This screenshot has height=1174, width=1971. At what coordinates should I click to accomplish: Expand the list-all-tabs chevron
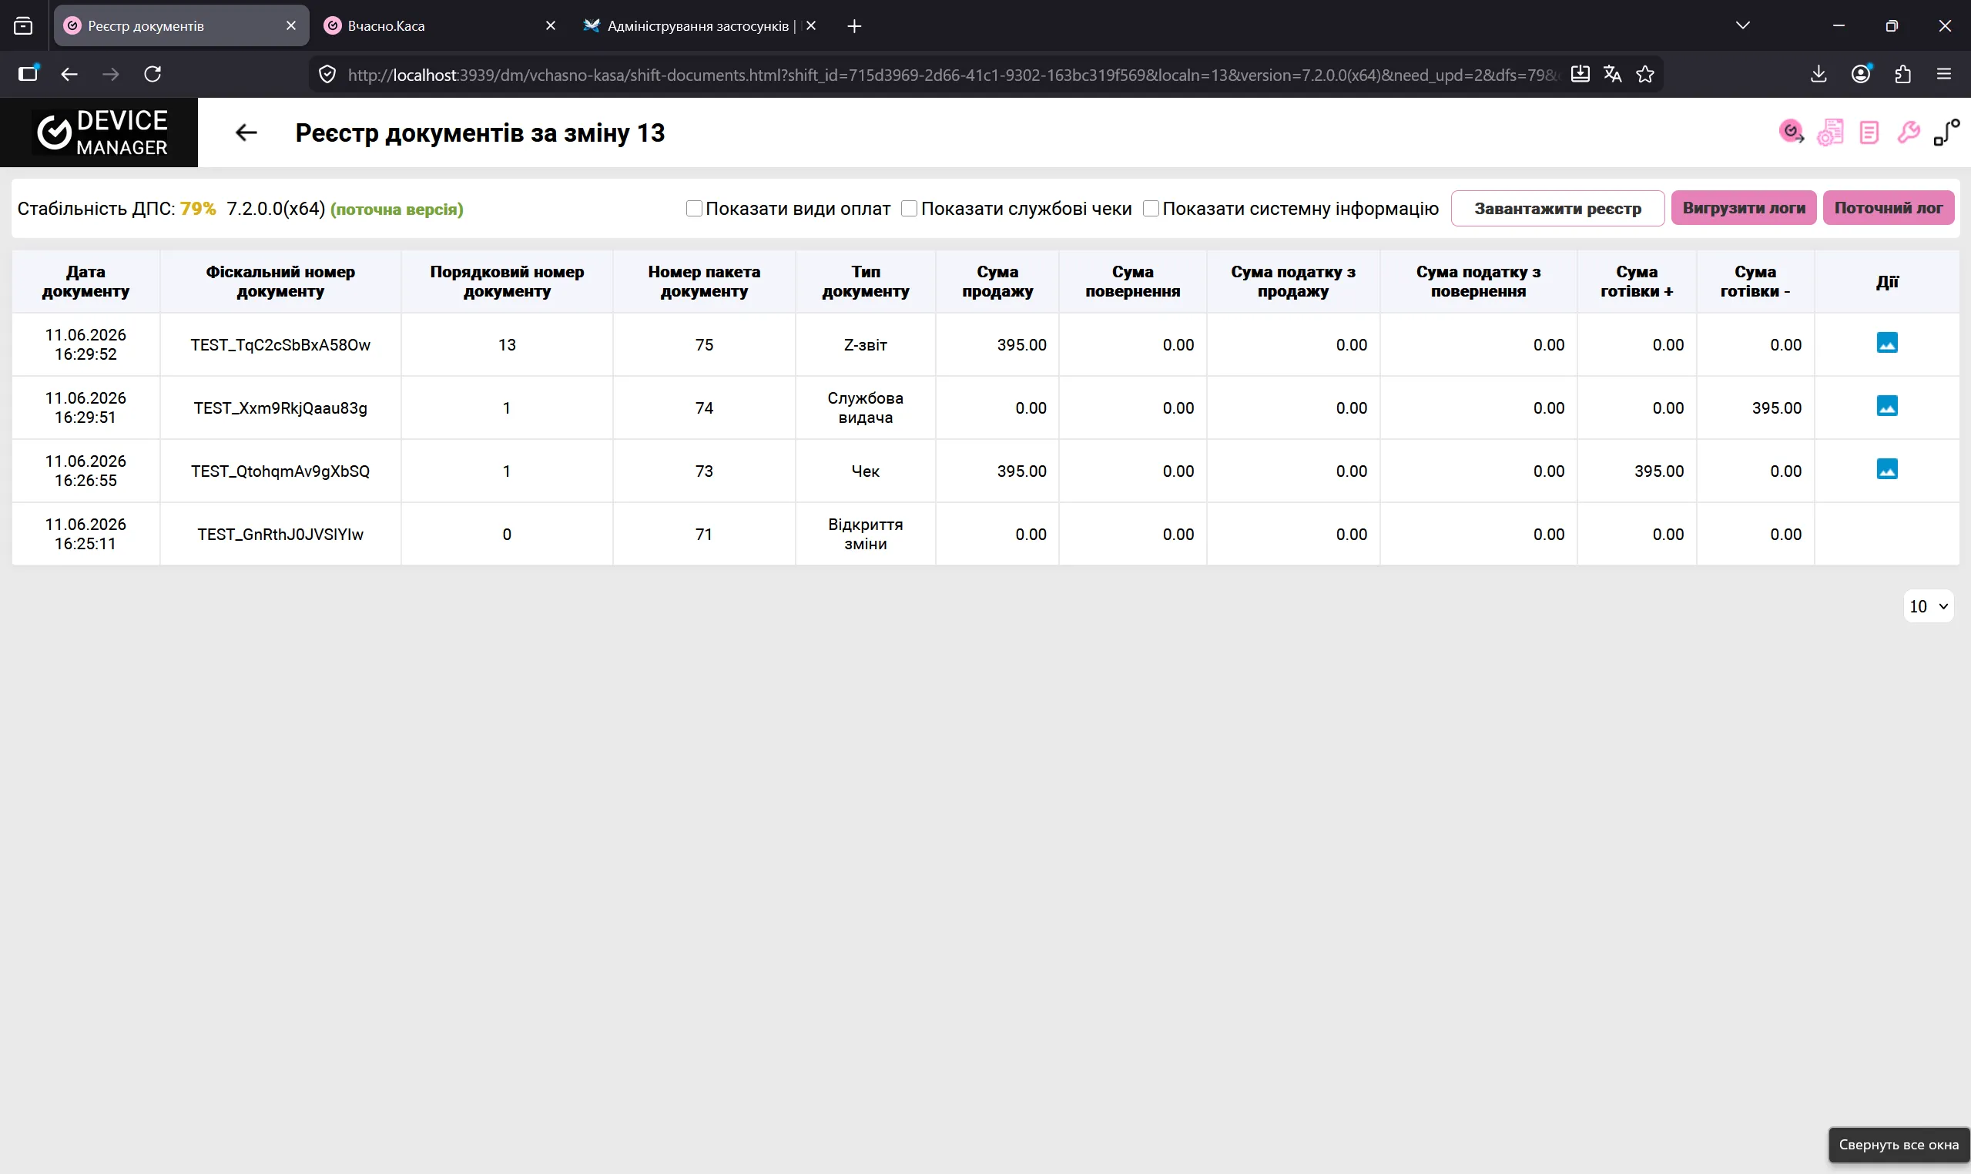point(1742,25)
